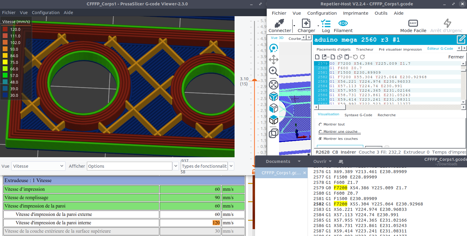Open Configuration menu in PrusaSlicer viewer
This screenshot has height=236, width=467.
[46, 13]
